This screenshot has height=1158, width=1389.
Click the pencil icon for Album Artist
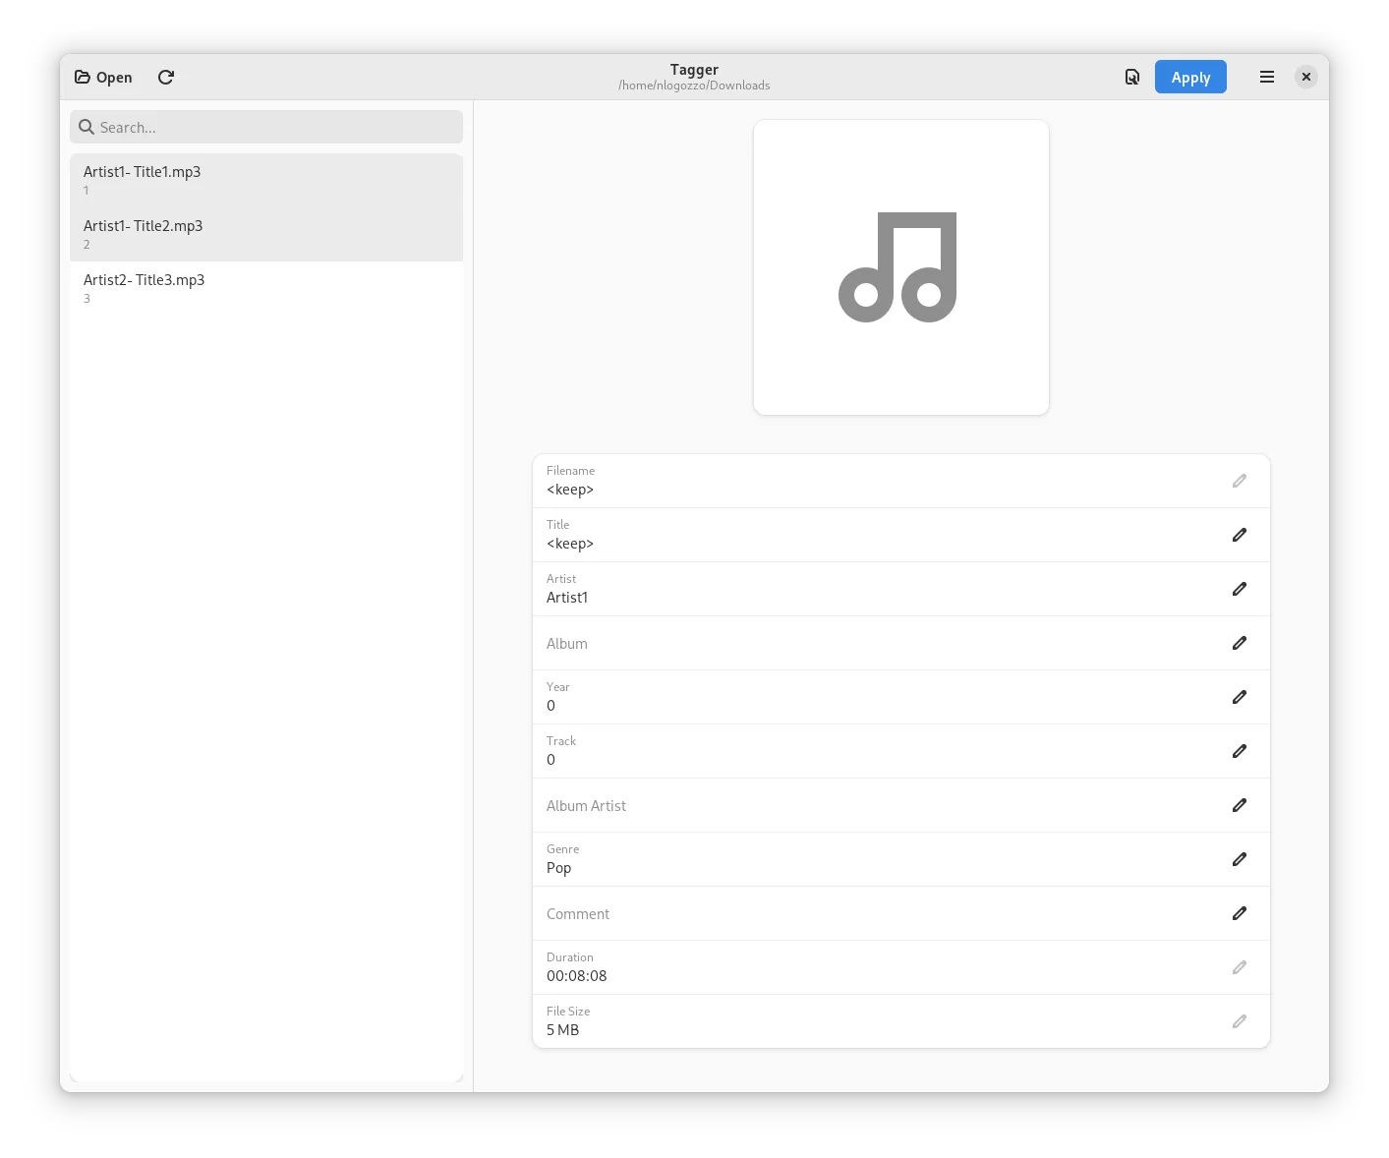coord(1239,805)
